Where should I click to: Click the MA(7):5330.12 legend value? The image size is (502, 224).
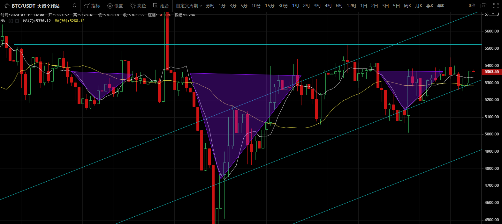[x=37, y=21]
